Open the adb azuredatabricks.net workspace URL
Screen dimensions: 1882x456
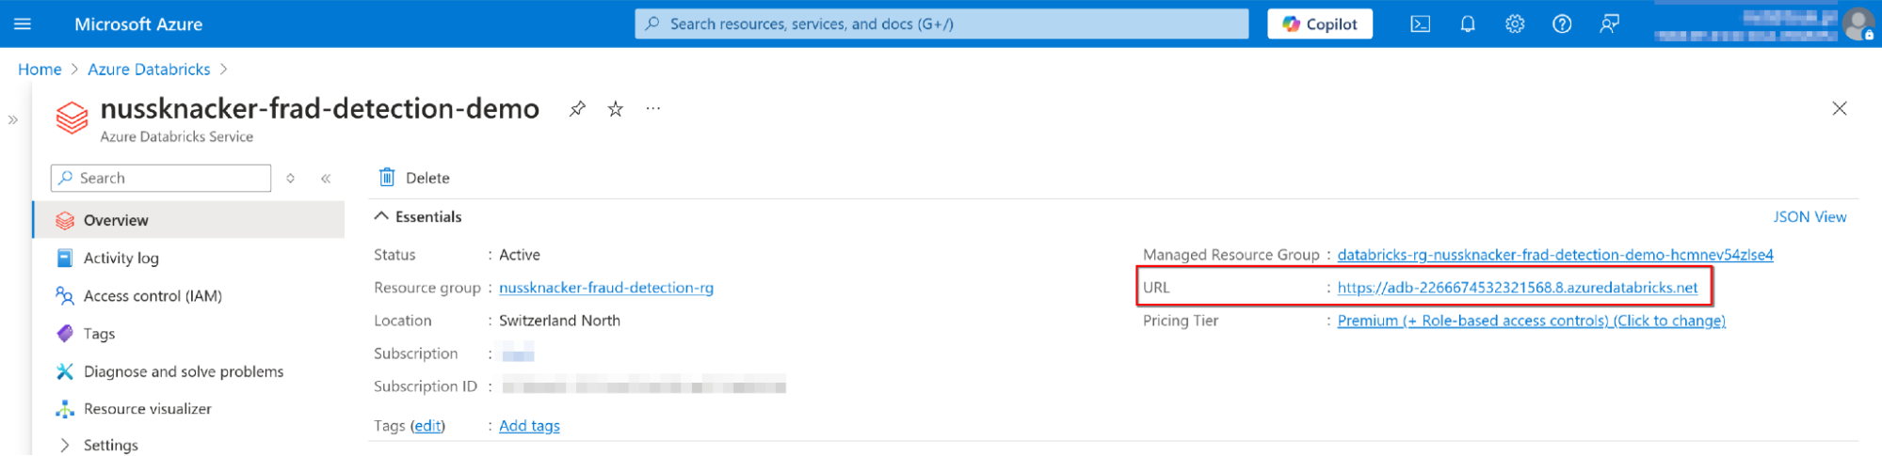(1518, 288)
